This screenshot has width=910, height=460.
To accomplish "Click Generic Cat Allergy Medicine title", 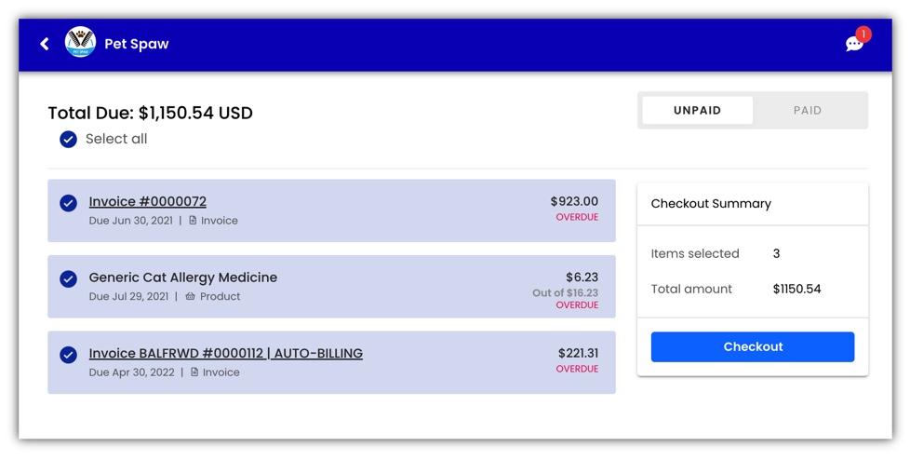I will click(182, 277).
